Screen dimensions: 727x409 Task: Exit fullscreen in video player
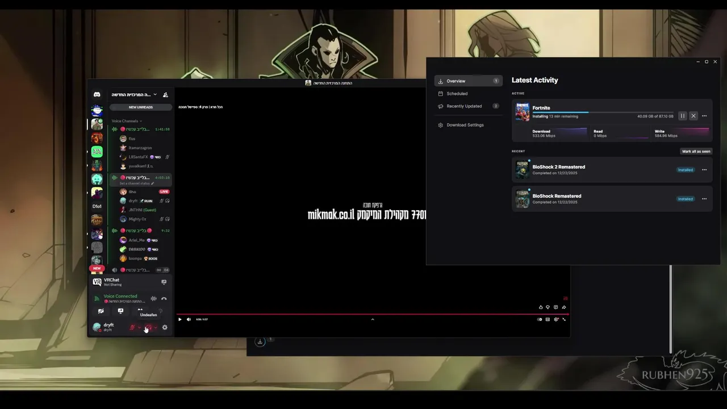(x=564, y=319)
